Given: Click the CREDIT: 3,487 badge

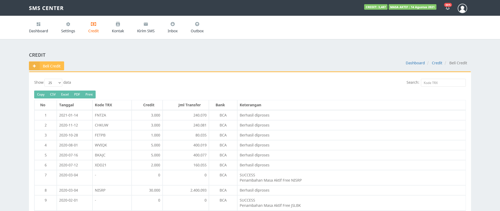Looking at the screenshot, I should point(376,7).
